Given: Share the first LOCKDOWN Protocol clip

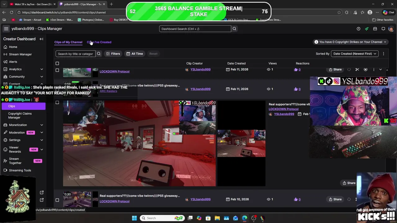Looking at the screenshot, I should pos(335,69).
